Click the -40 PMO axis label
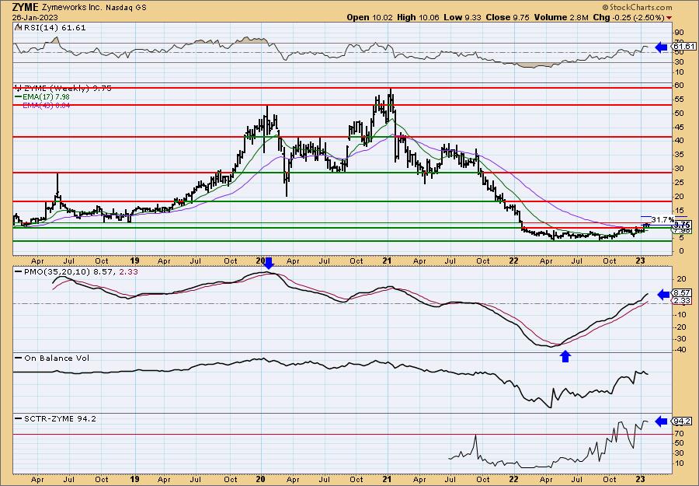 (680, 351)
